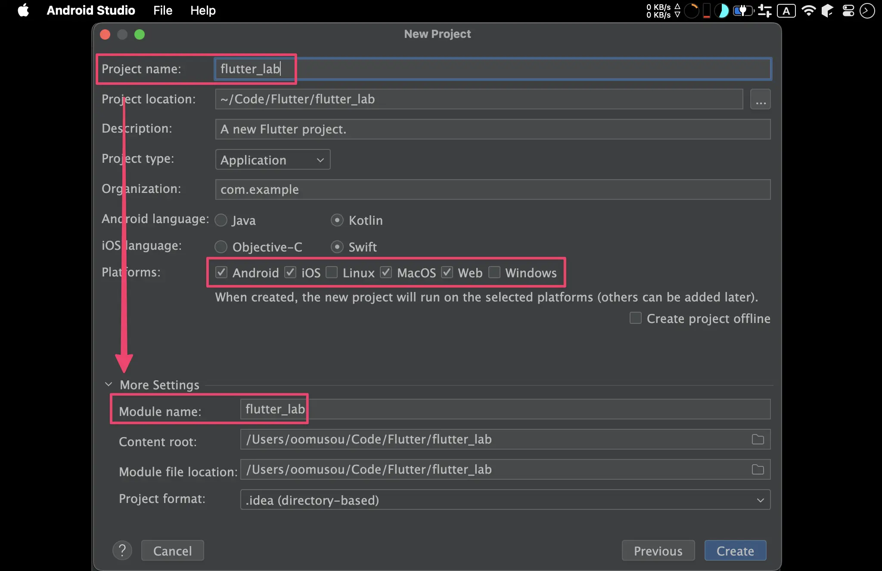Click the Cancel button
This screenshot has height=571, width=882.
(172, 551)
